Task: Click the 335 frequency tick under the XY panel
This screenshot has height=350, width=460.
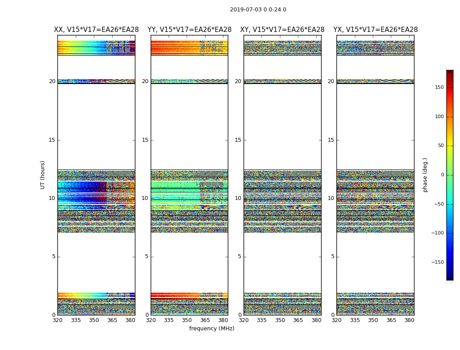Action: pos(262,320)
